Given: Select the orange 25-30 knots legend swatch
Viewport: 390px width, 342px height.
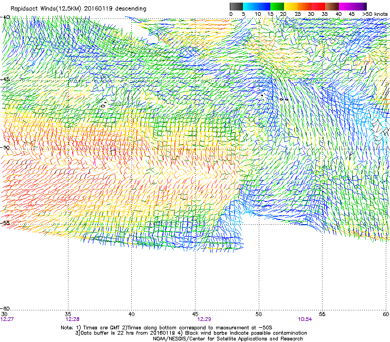Looking at the screenshot, I should [305, 6].
